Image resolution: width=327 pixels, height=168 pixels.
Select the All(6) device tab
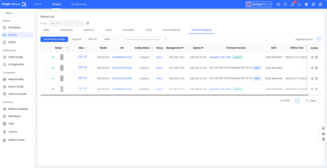(46, 30)
